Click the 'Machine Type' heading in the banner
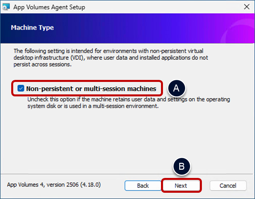This screenshot has width=255, height=199. [x=32, y=28]
